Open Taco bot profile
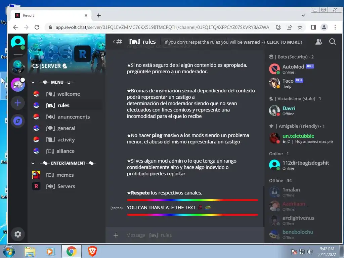The width and height of the screenshot is (344, 258). 301,83
